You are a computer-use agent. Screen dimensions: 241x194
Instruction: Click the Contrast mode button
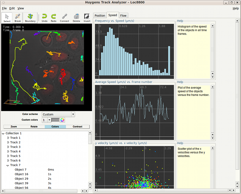point(77,127)
